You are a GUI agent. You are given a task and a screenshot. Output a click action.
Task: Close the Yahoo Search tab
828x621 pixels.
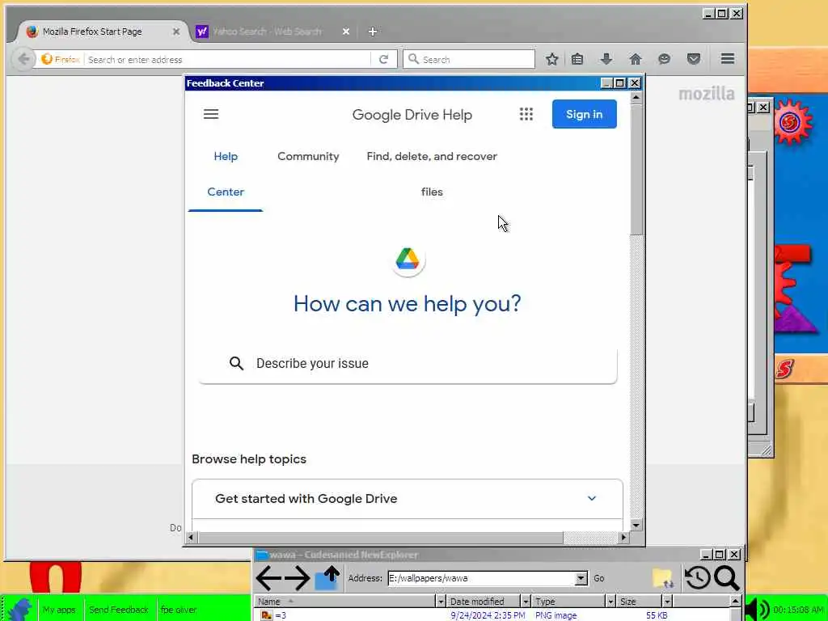[x=346, y=32]
